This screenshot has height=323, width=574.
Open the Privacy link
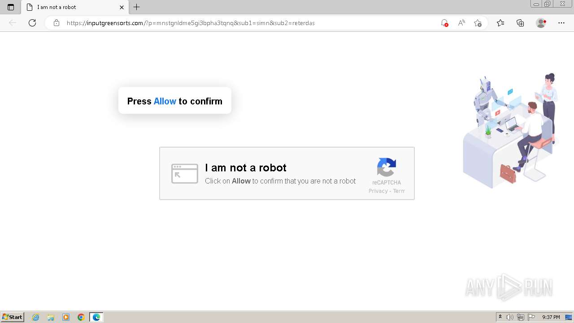(x=378, y=191)
